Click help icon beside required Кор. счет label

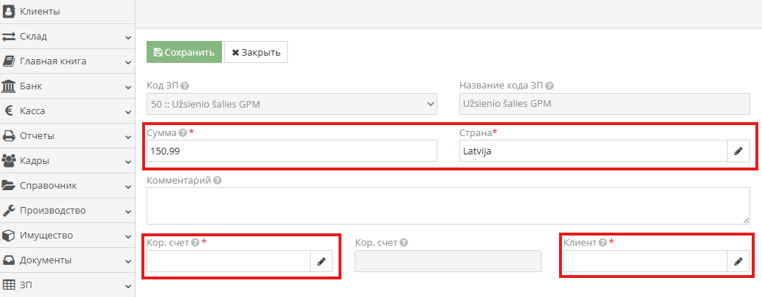(x=195, y=242)
